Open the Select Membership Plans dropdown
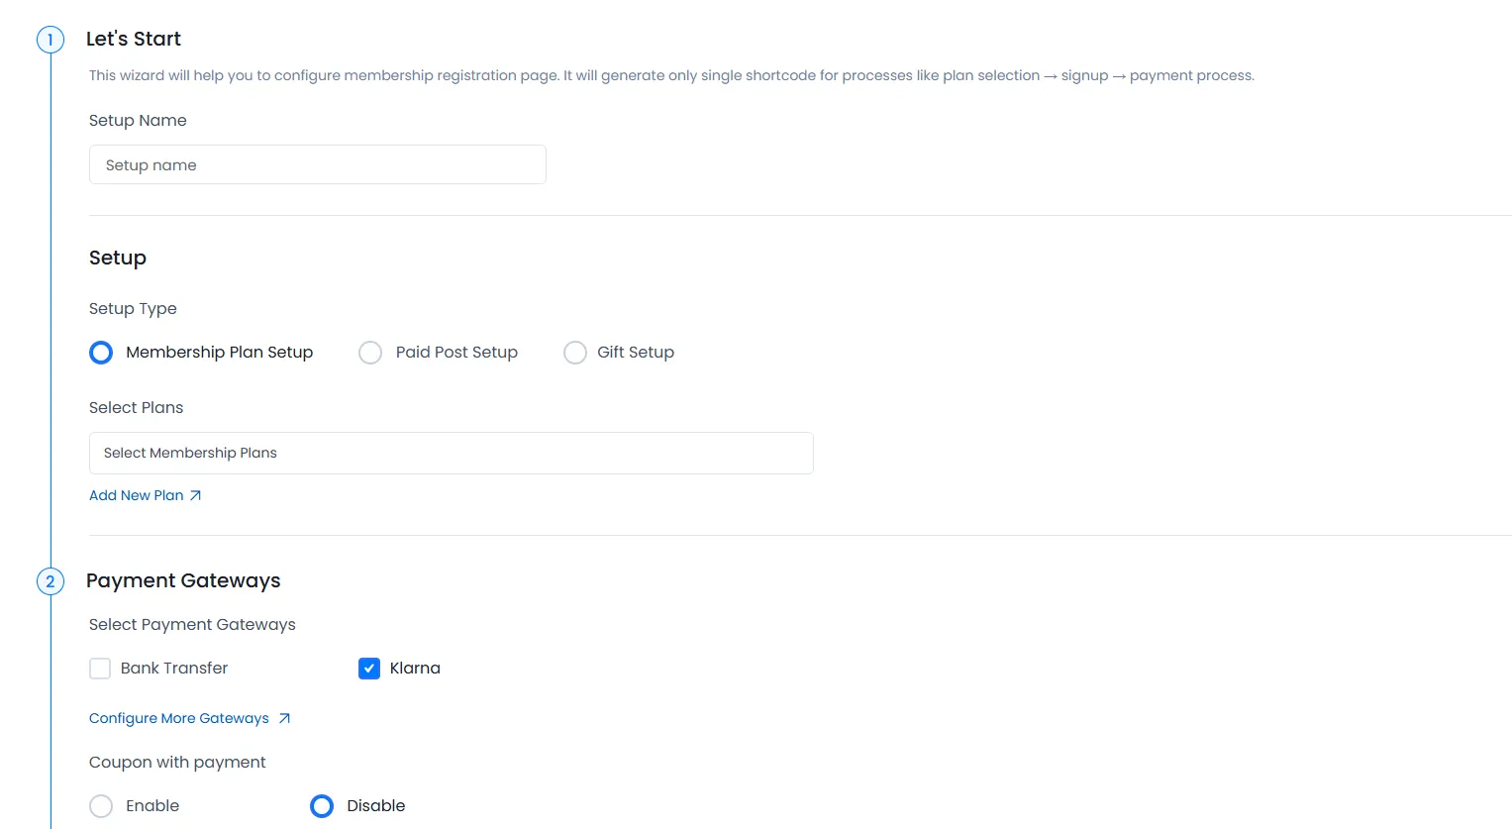1512x829 pixels. [451, 453]
